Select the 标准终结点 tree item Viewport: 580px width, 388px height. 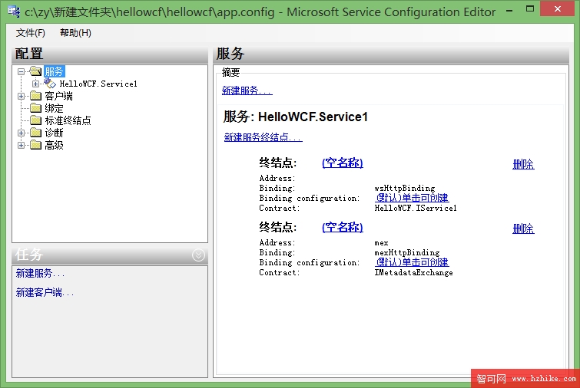click(x=68, y=120)
